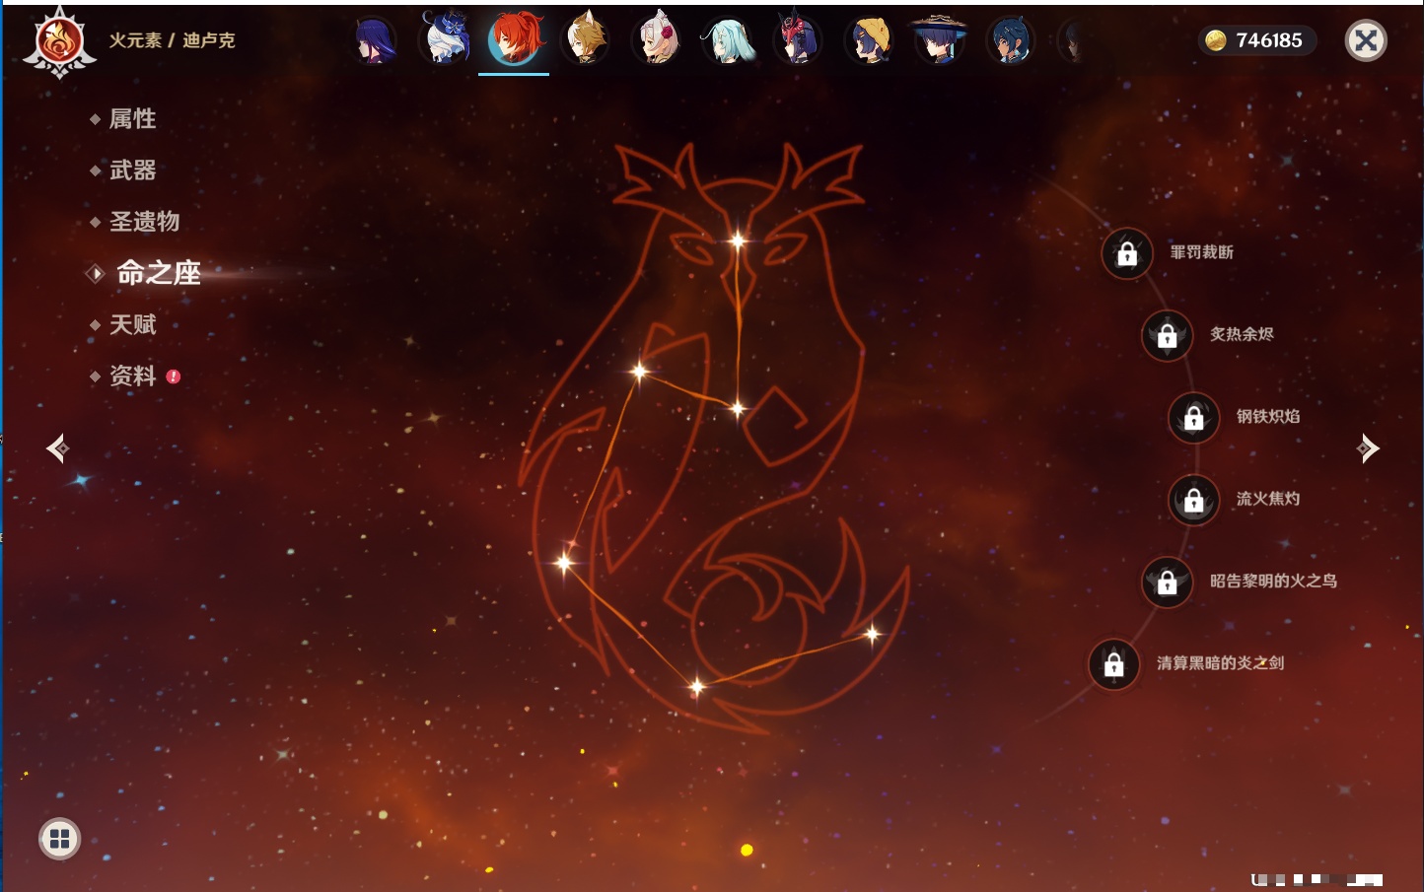Click the 清算黑暗的炎之剑 constellation label
The width and height of the screenshot is (1424, 892).
point(1220,663)
